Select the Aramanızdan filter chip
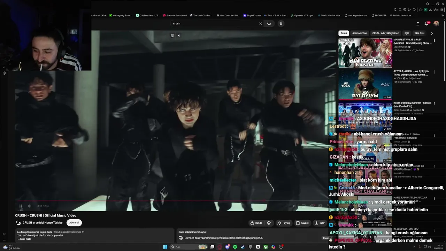 click(360, 33)
